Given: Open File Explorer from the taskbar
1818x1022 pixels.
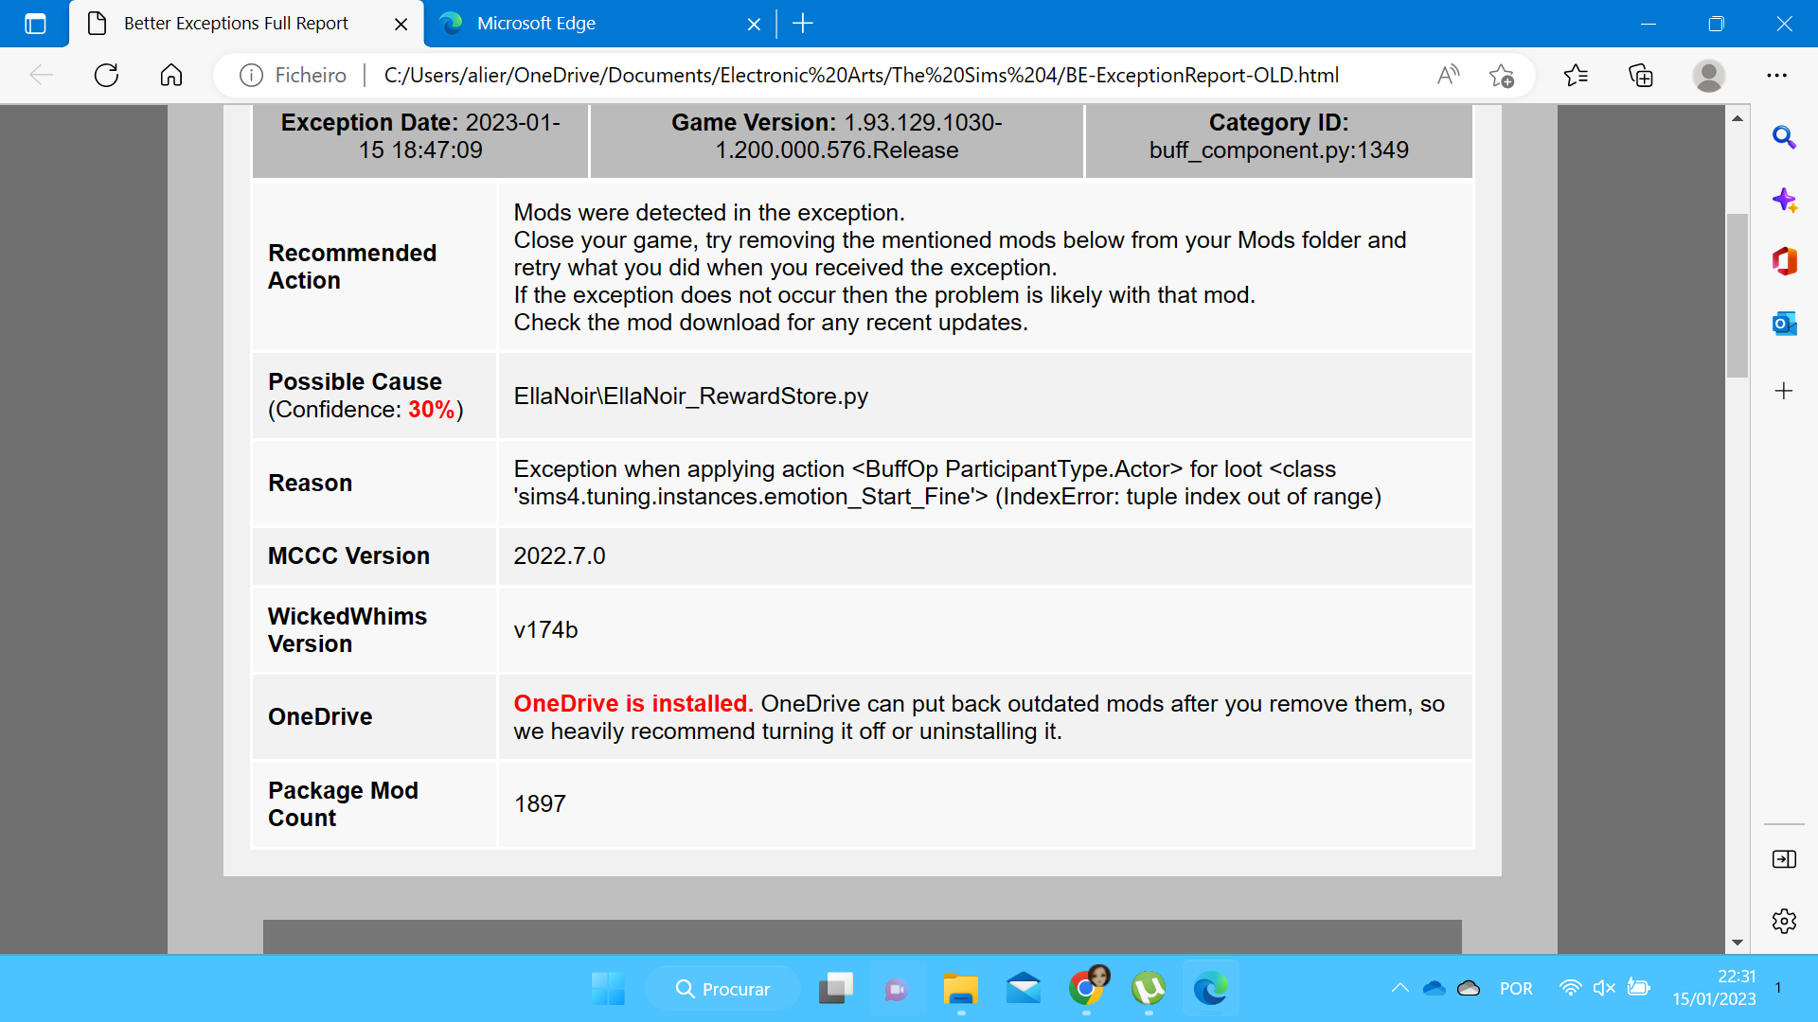Looking at the screenshot, I should coord(961,989).
